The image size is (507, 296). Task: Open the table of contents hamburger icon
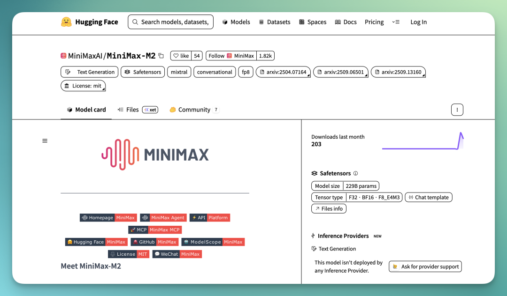coord(45,141)
